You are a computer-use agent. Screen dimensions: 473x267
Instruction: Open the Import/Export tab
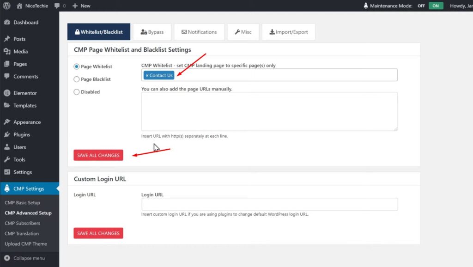(289, 32)
